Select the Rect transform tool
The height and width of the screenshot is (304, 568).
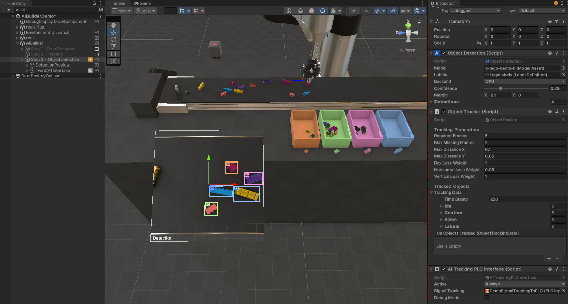click(113, 54)
